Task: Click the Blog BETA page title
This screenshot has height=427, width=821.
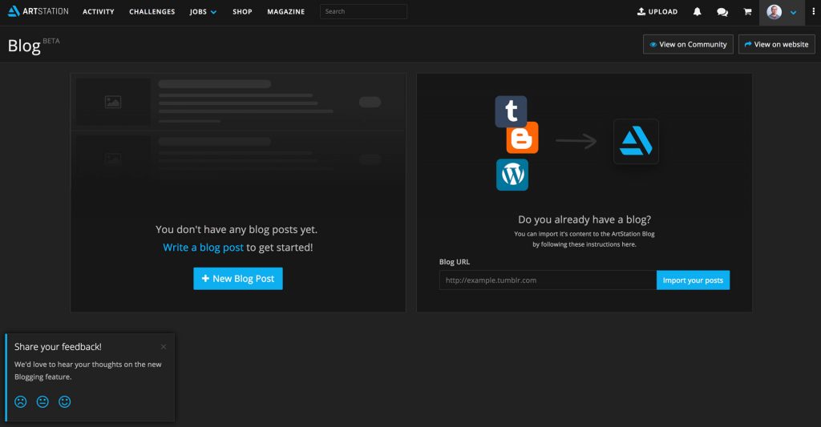Action: tap(34, 45)
